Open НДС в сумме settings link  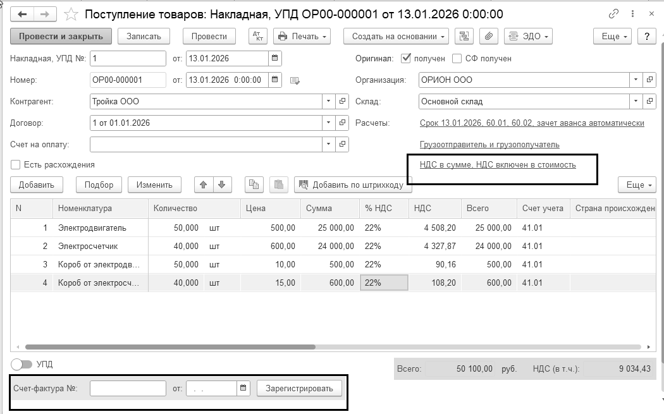pyautogui.click(x=498, y=165)
